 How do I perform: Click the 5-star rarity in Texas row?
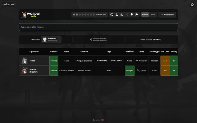point(174,61)
